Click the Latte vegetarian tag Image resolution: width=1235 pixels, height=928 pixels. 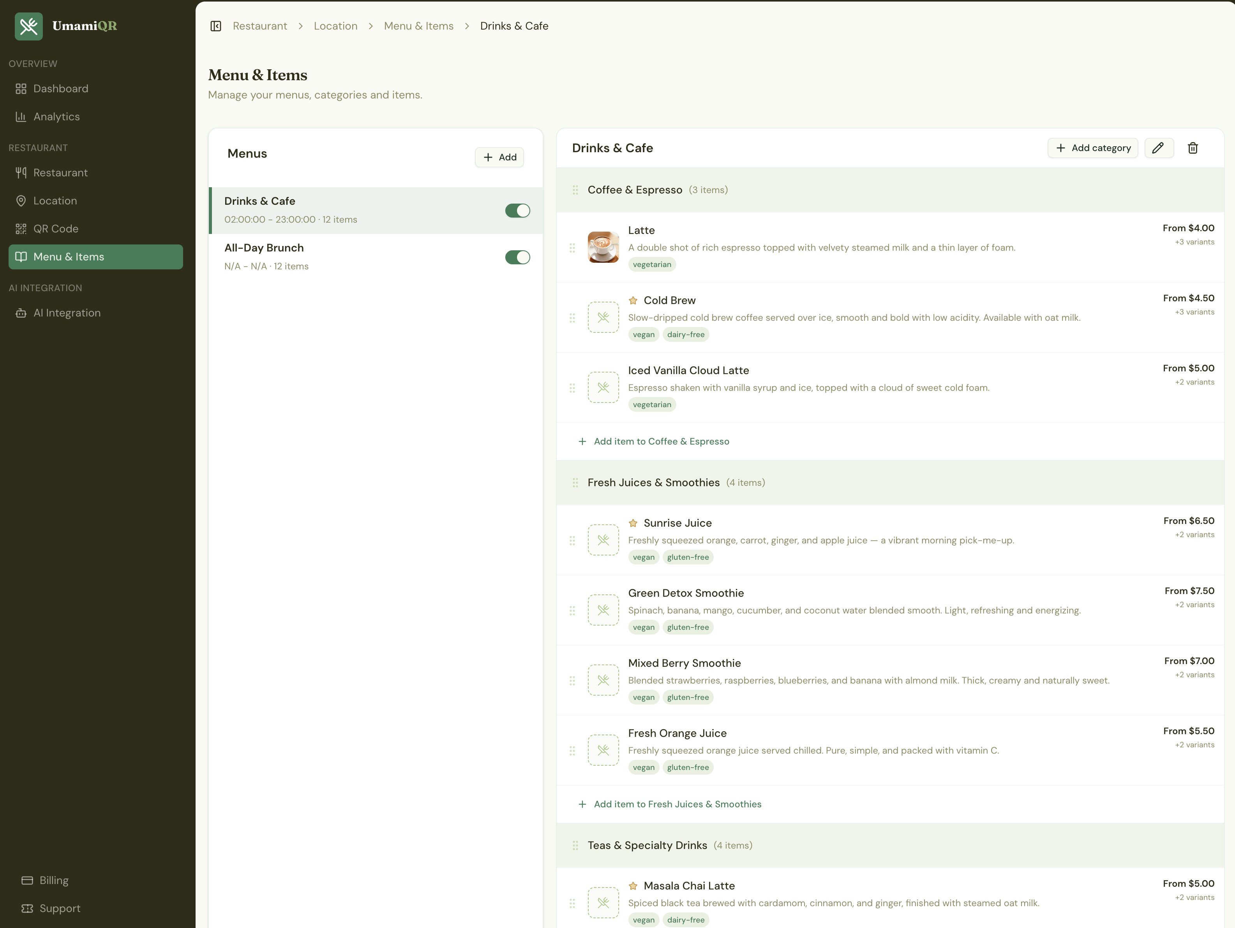[x=651, y=264]
